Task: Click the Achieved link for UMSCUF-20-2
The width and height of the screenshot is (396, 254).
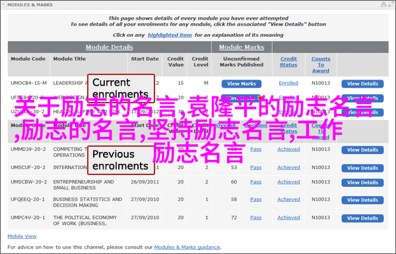Action: pyautogui.click(x=288, y=167)
